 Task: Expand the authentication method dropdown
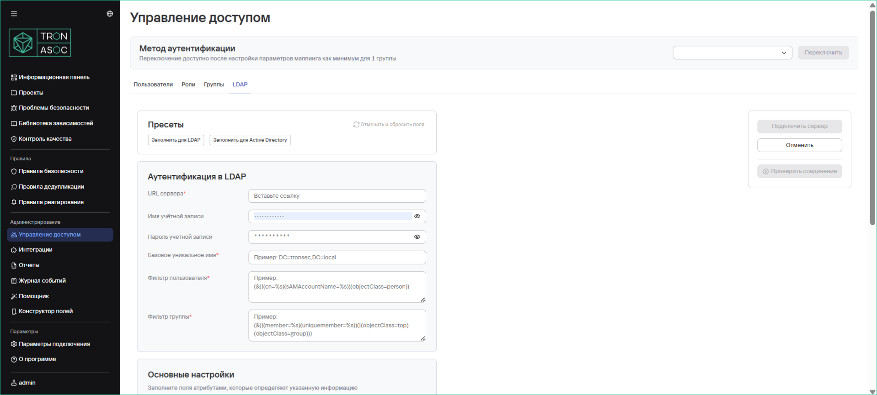pyautogui.click(x=732, y=53)
